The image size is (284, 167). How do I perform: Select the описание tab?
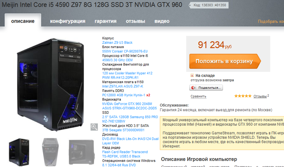pyautogui.click(x=23, y=21)
